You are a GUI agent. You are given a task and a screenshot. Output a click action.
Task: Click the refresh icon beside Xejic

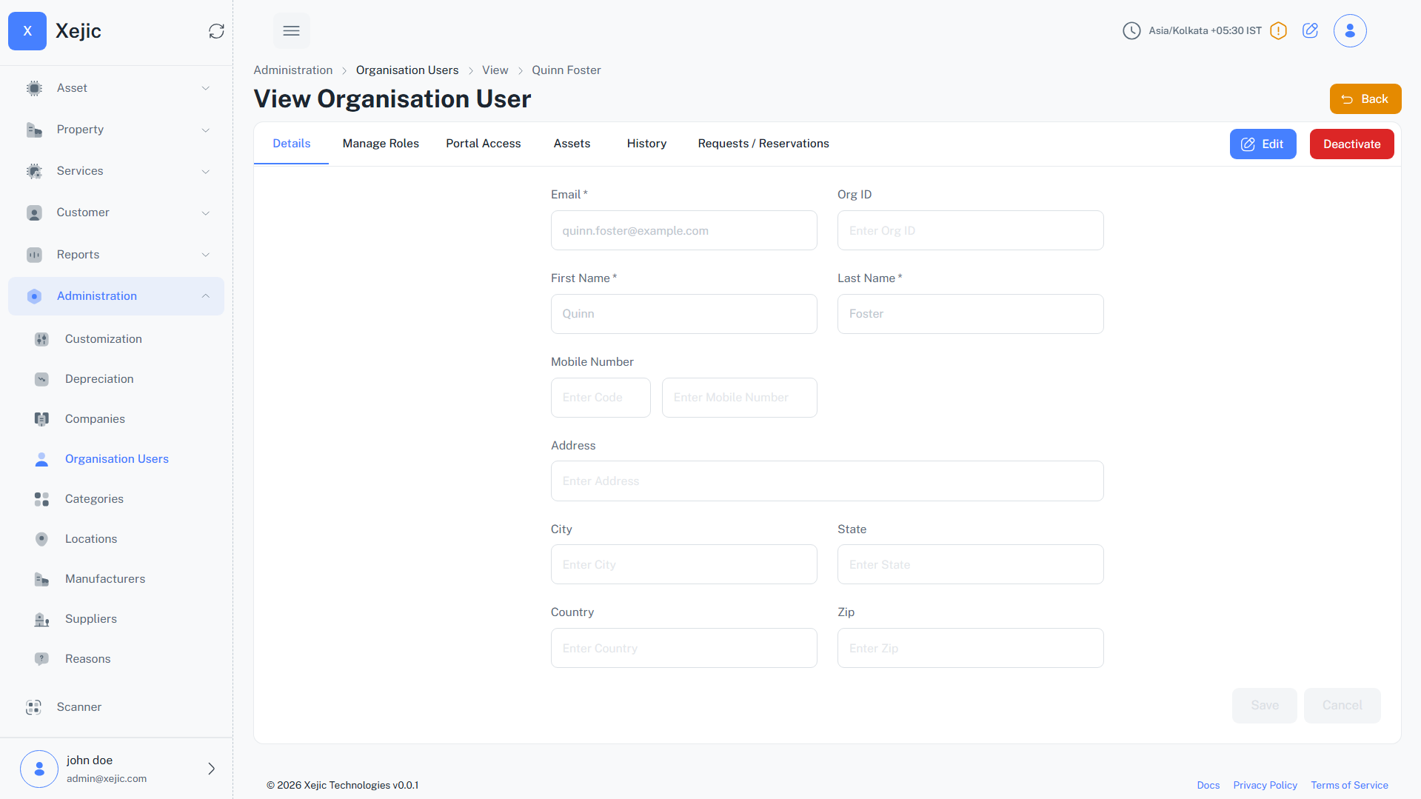216,31
